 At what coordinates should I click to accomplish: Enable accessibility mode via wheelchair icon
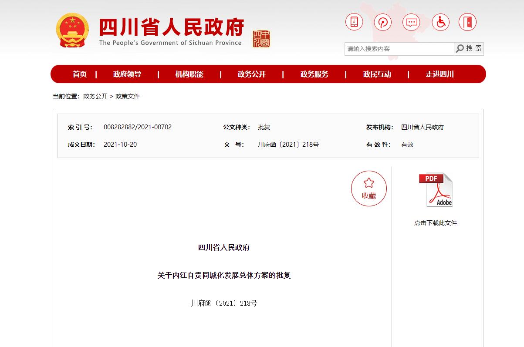(440, 22)
